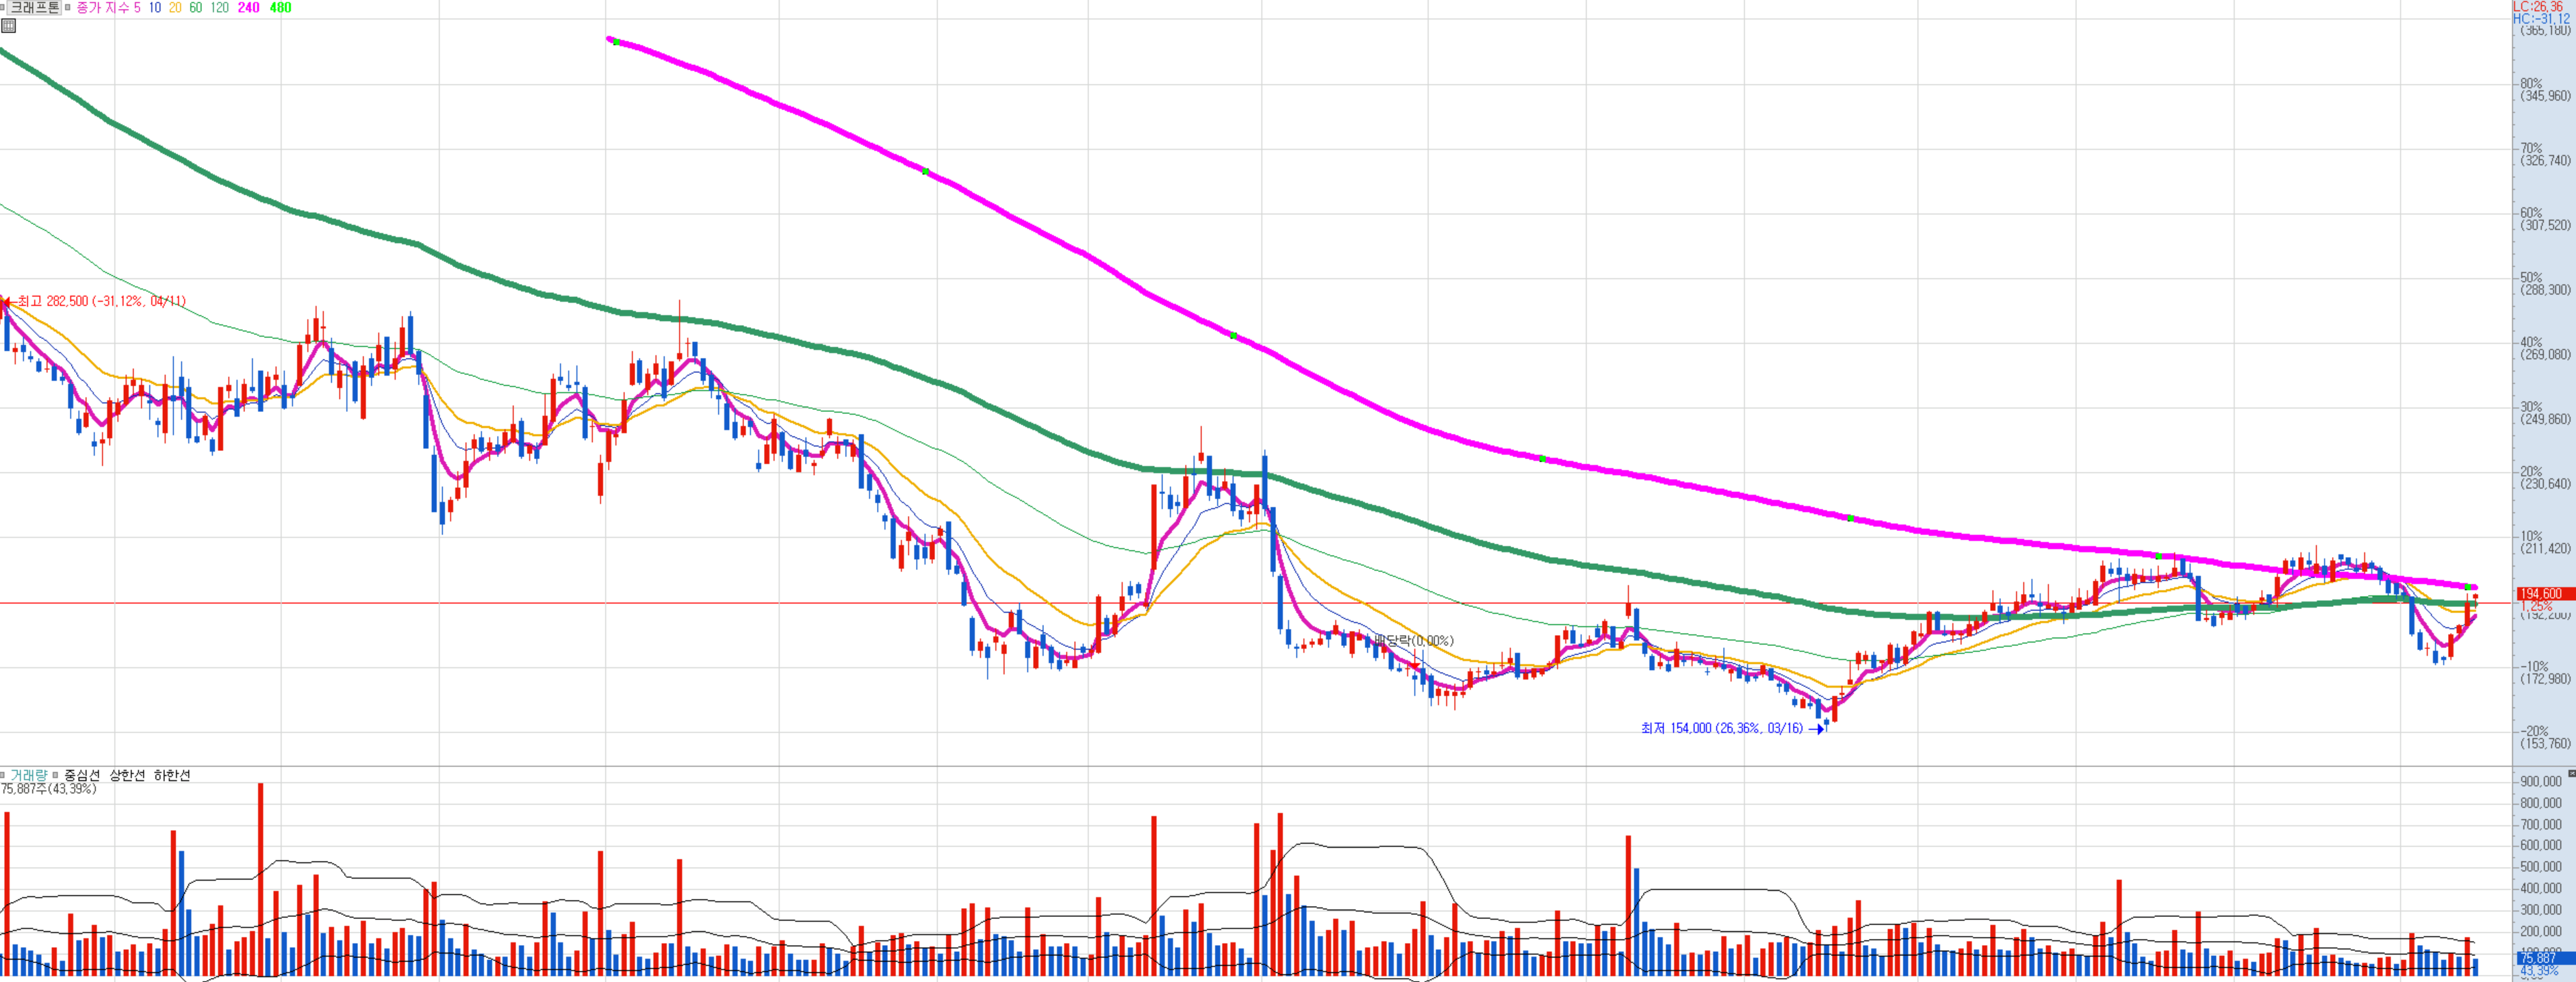Click the 194,600 current price tag
This screenshot has height=982, width=2576.
[x=2544, y=593]
